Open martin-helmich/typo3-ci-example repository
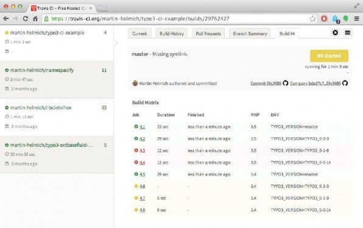This screenshot has width=363, height=228. (48, 33)
